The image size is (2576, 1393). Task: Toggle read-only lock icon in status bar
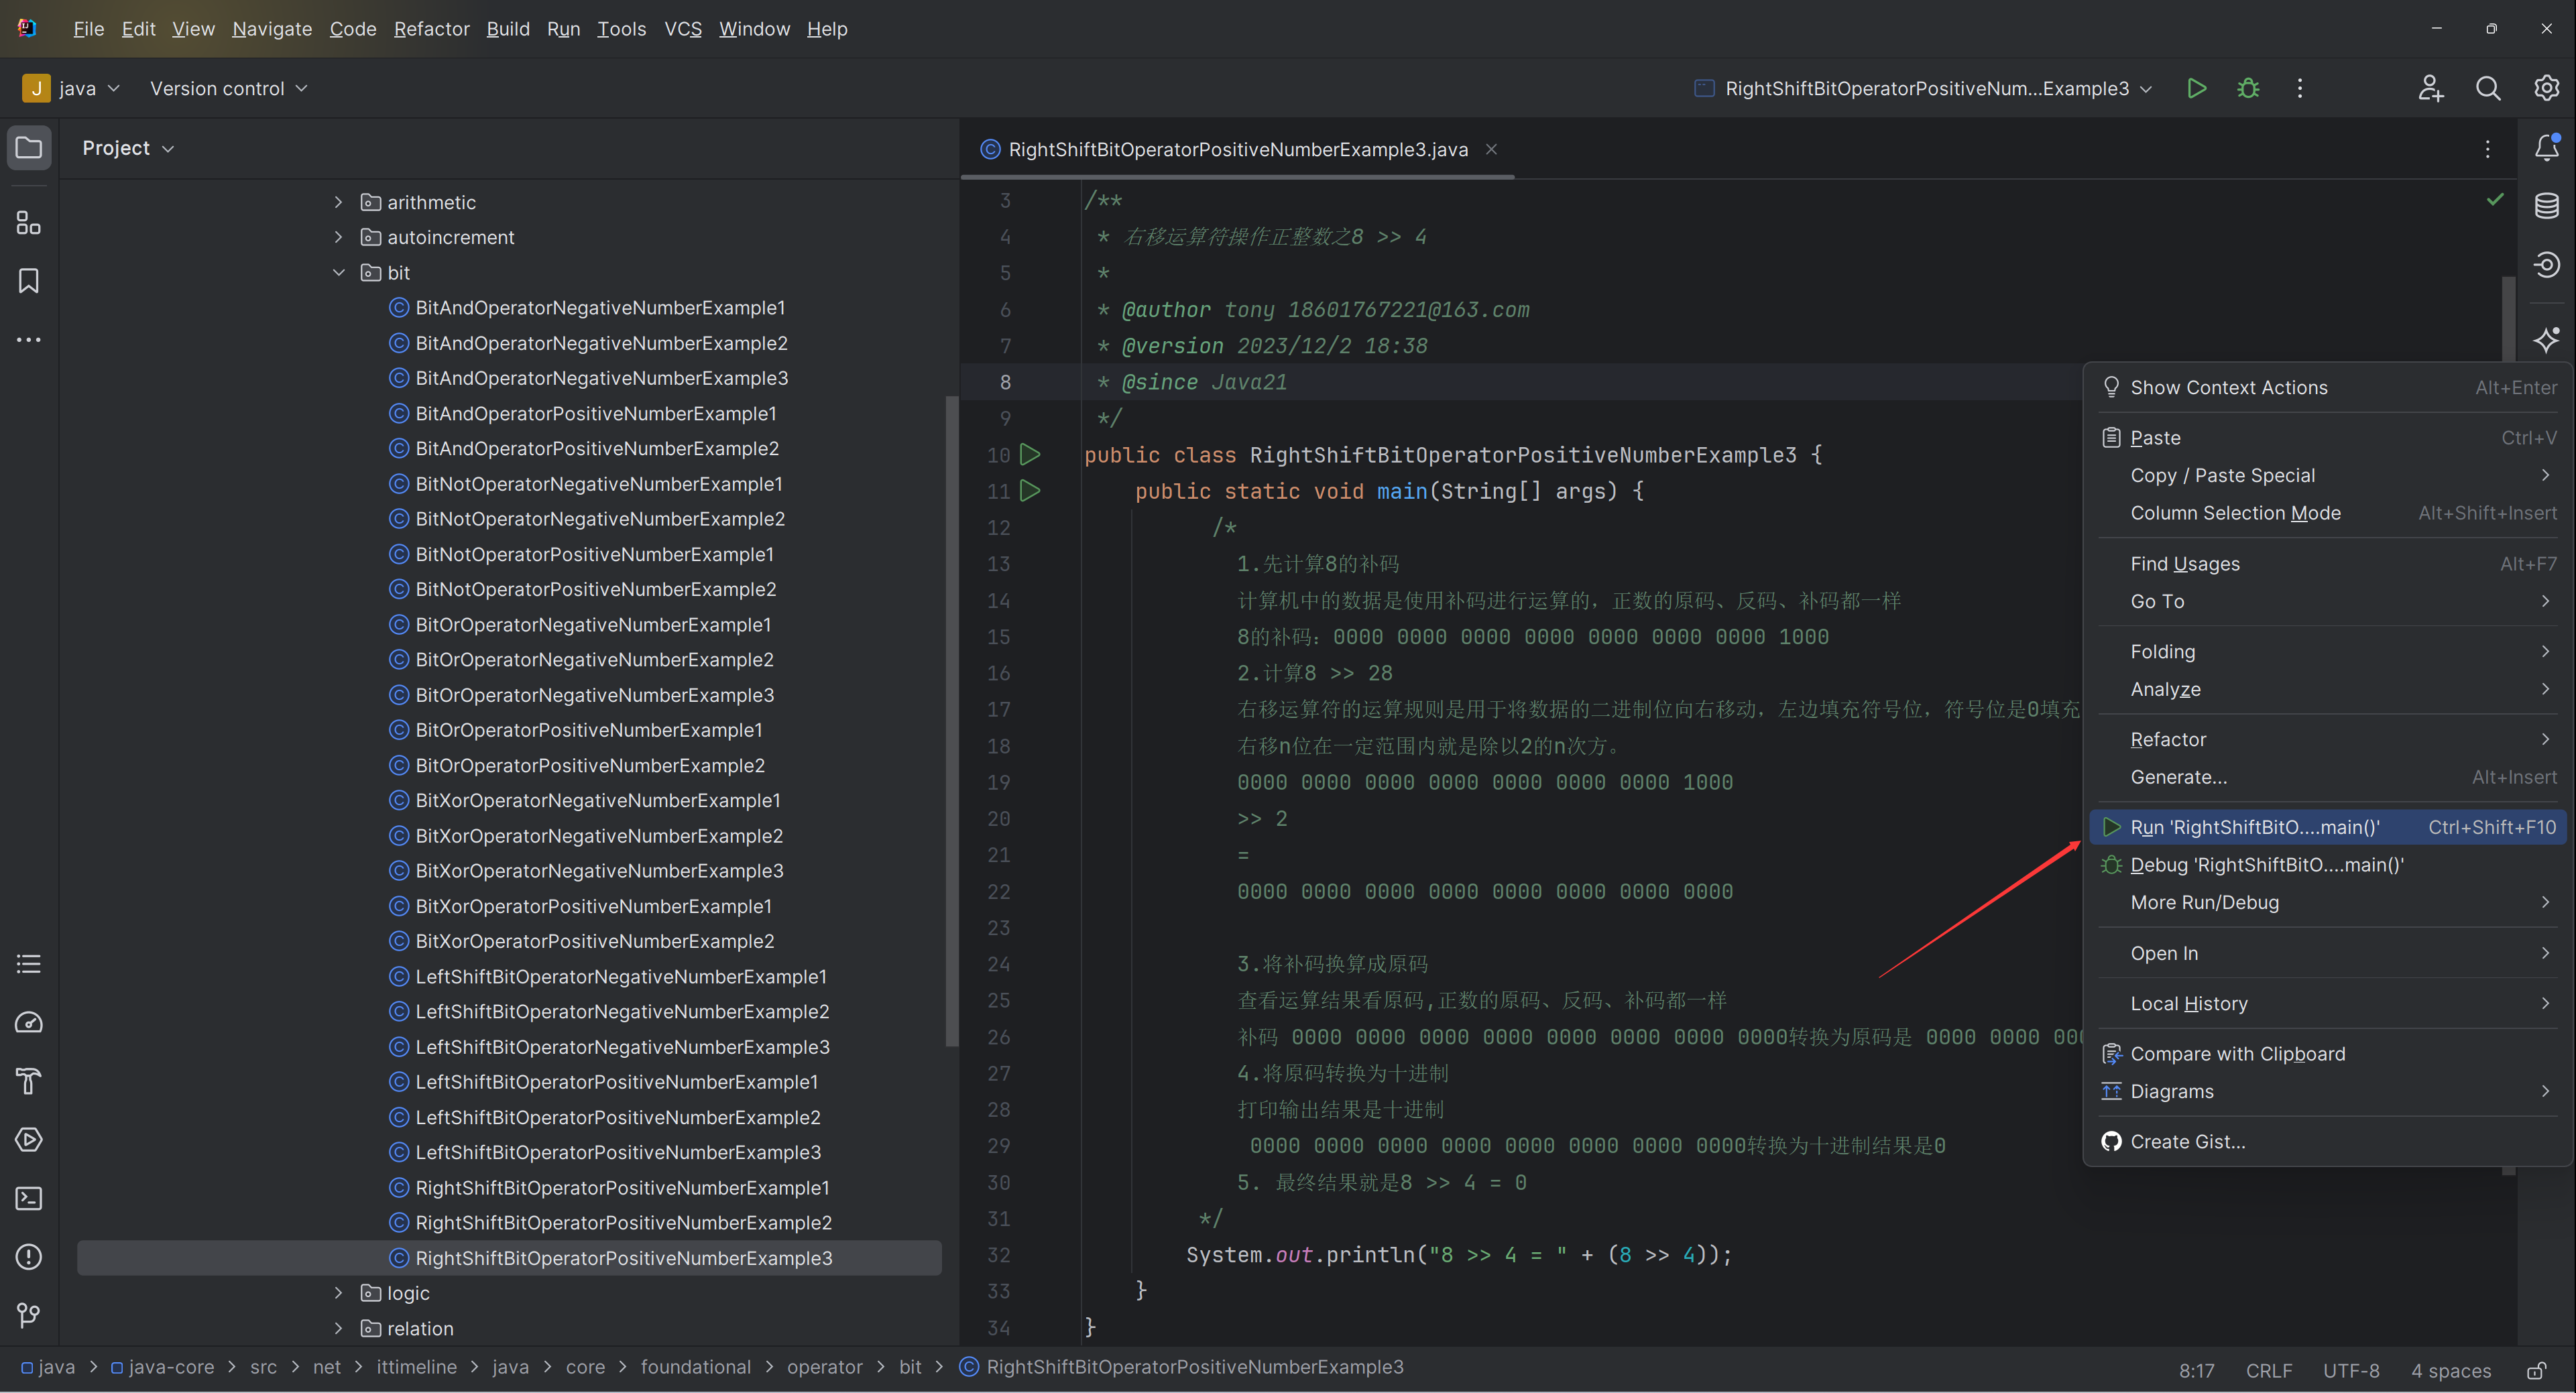2537,1370
